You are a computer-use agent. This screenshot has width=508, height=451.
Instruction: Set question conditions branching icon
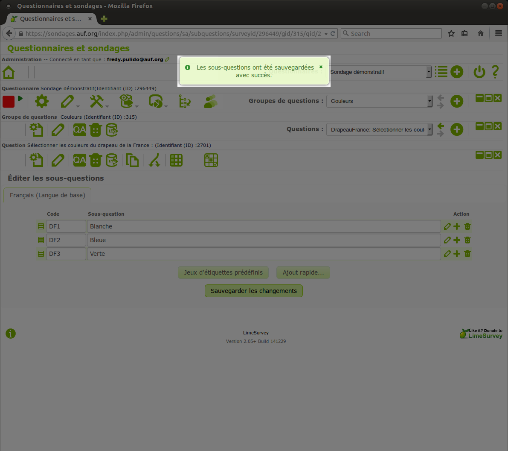154,160
